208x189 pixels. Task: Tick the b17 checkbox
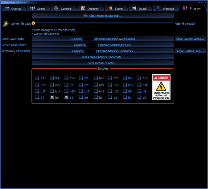(x=125, y=85)
